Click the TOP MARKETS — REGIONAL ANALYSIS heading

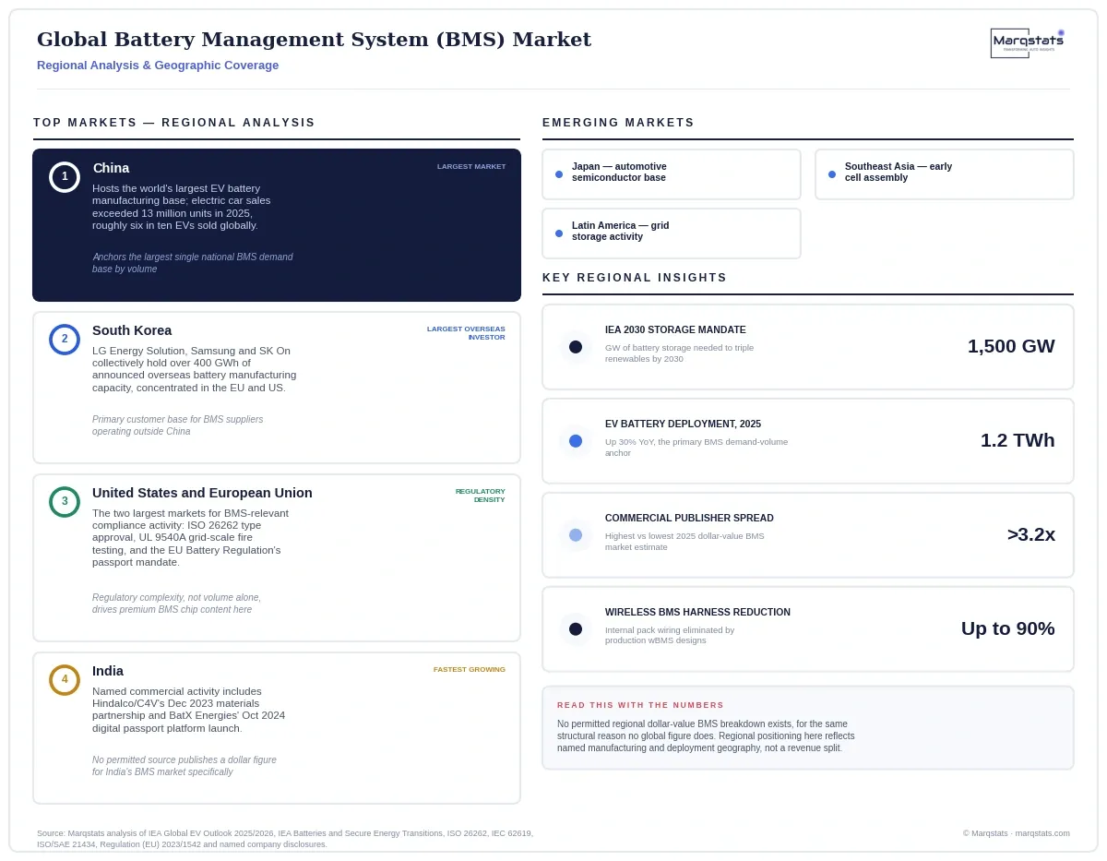pyautogui.click(x=174, y=123)
